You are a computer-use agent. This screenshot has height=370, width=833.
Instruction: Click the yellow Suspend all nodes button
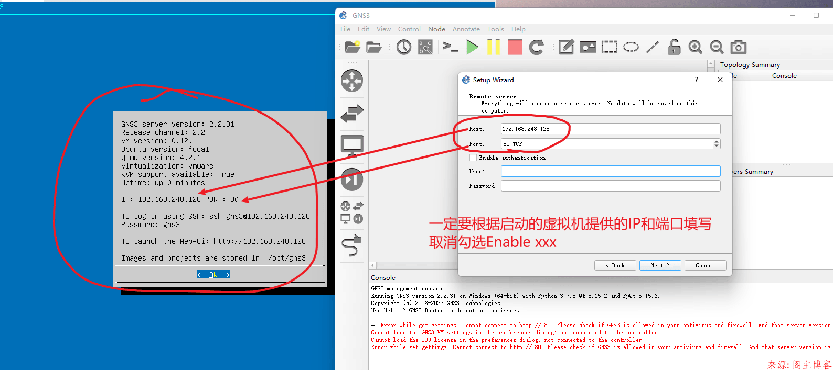(x=494, y=47)
